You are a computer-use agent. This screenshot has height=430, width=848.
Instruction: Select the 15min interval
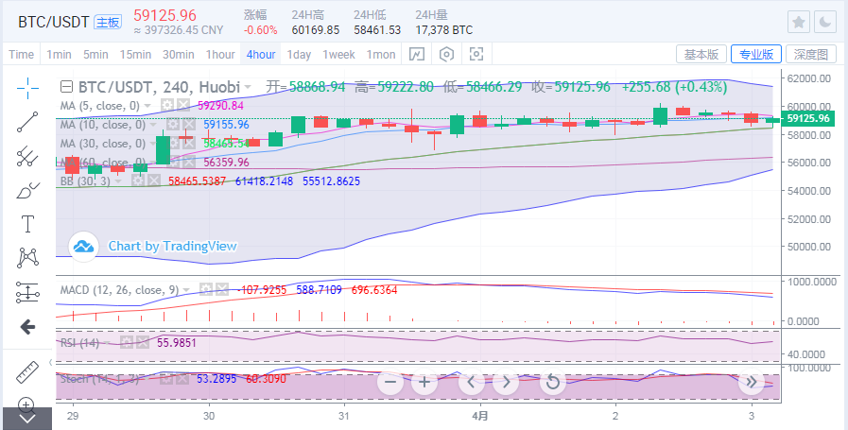pos(135,55)
